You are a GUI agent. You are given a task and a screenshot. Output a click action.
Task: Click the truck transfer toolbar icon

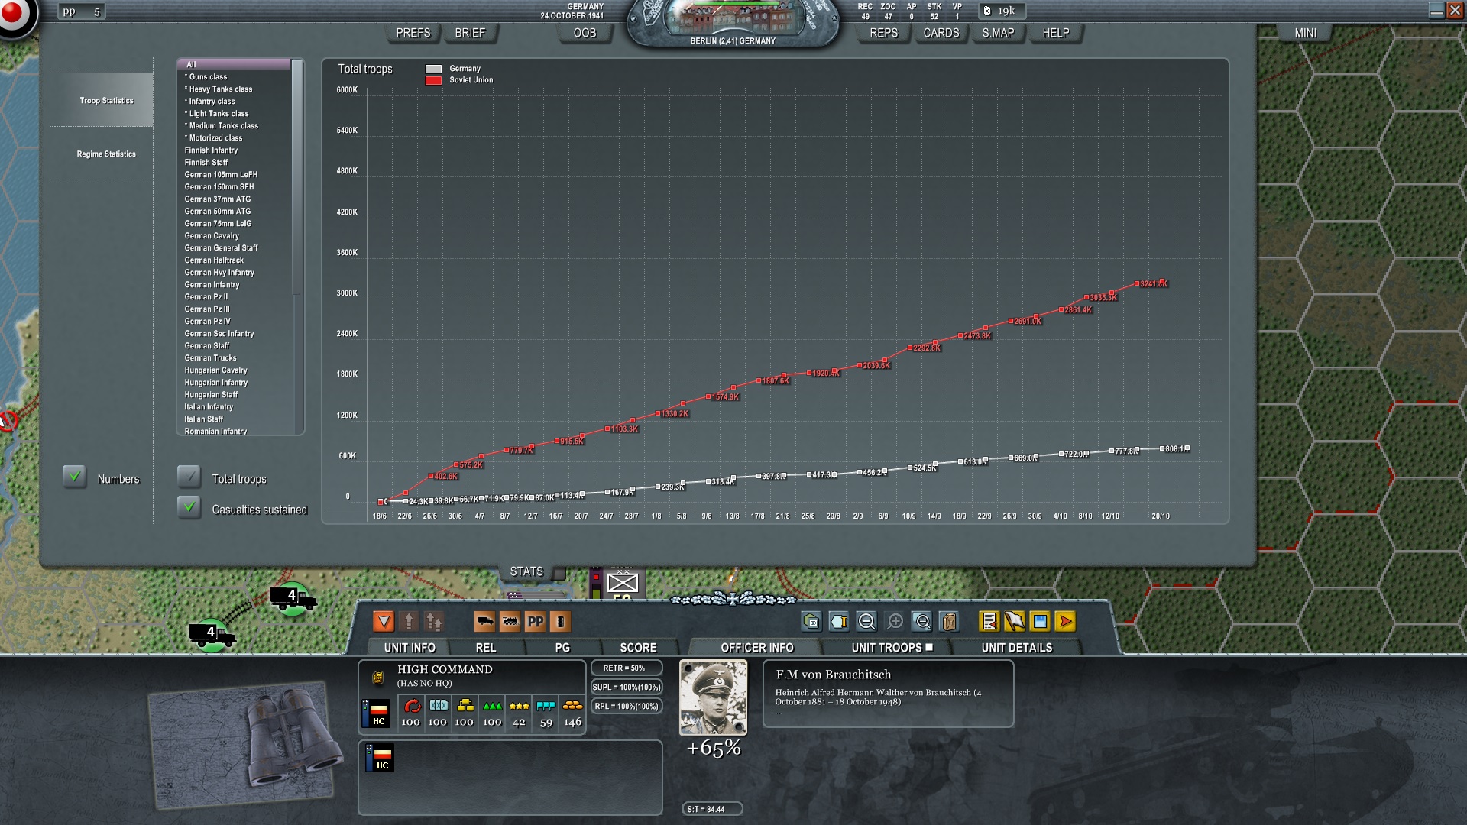pos(484,622)
